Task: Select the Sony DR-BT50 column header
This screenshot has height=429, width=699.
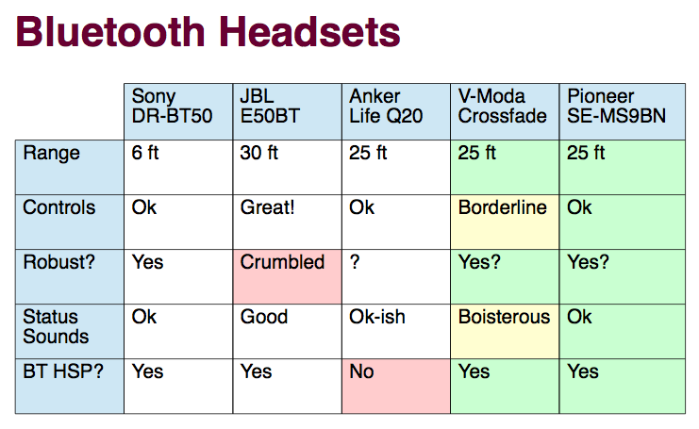Action: click(178, 110)
